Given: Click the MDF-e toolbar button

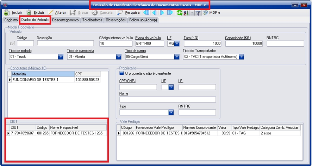Looking at the screenshot, I should [212, 13].
